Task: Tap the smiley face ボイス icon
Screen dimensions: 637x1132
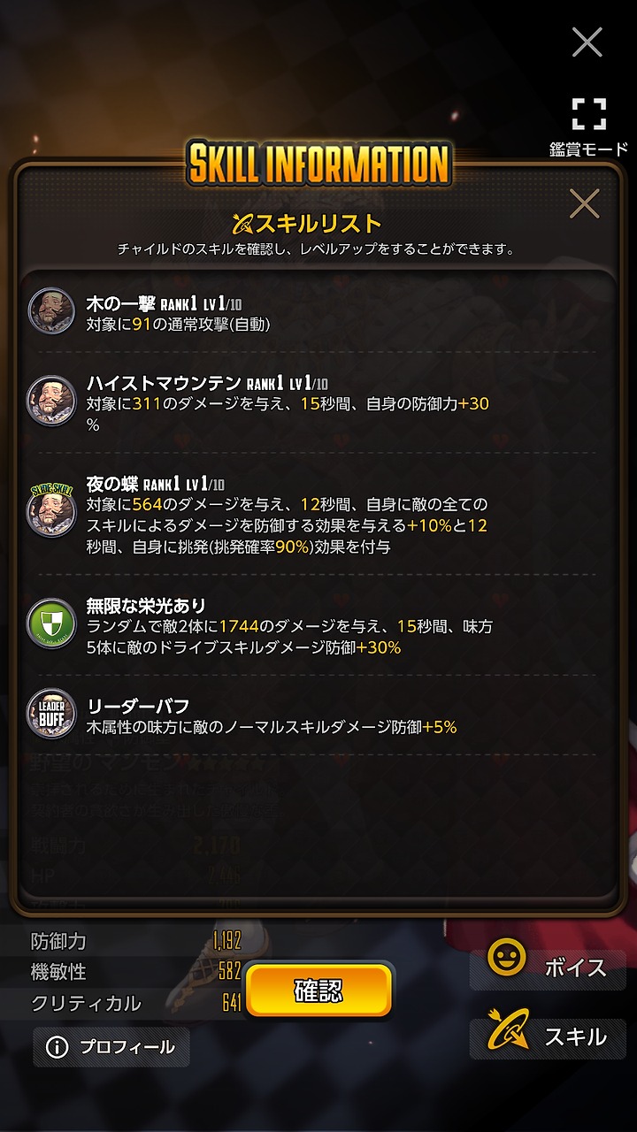Action: pyautogui.click(x=506, y=959)
